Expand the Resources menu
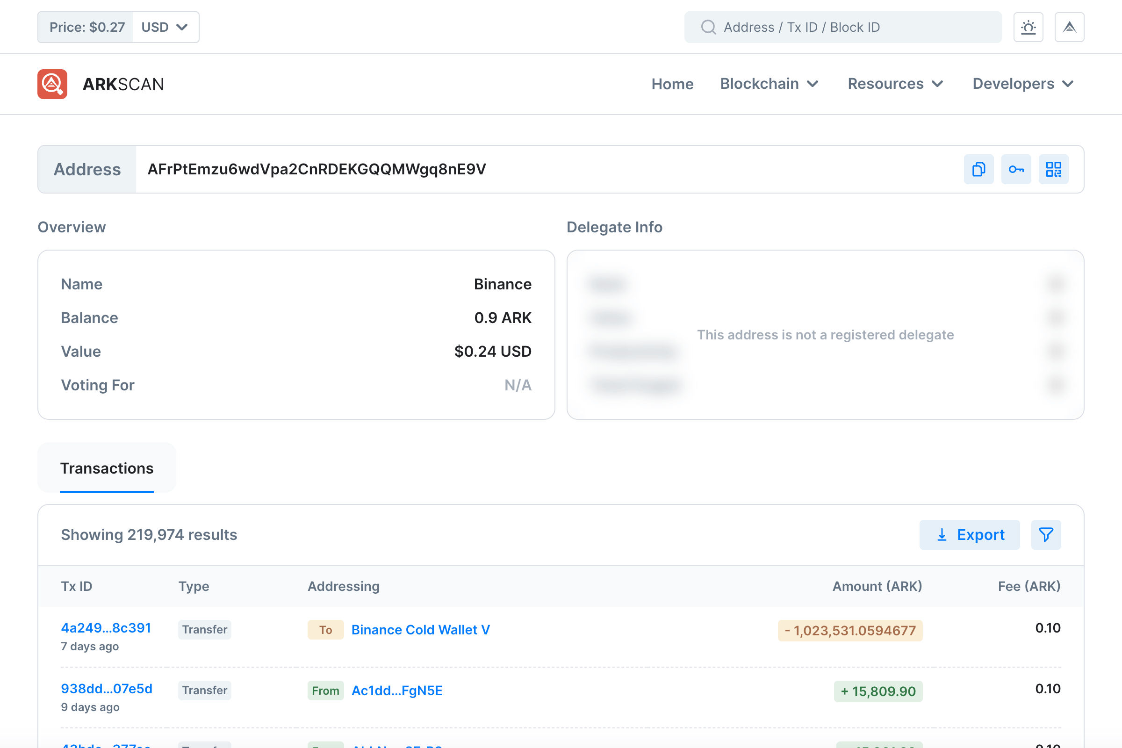The image size is (1122, 748). click(895, 84)
